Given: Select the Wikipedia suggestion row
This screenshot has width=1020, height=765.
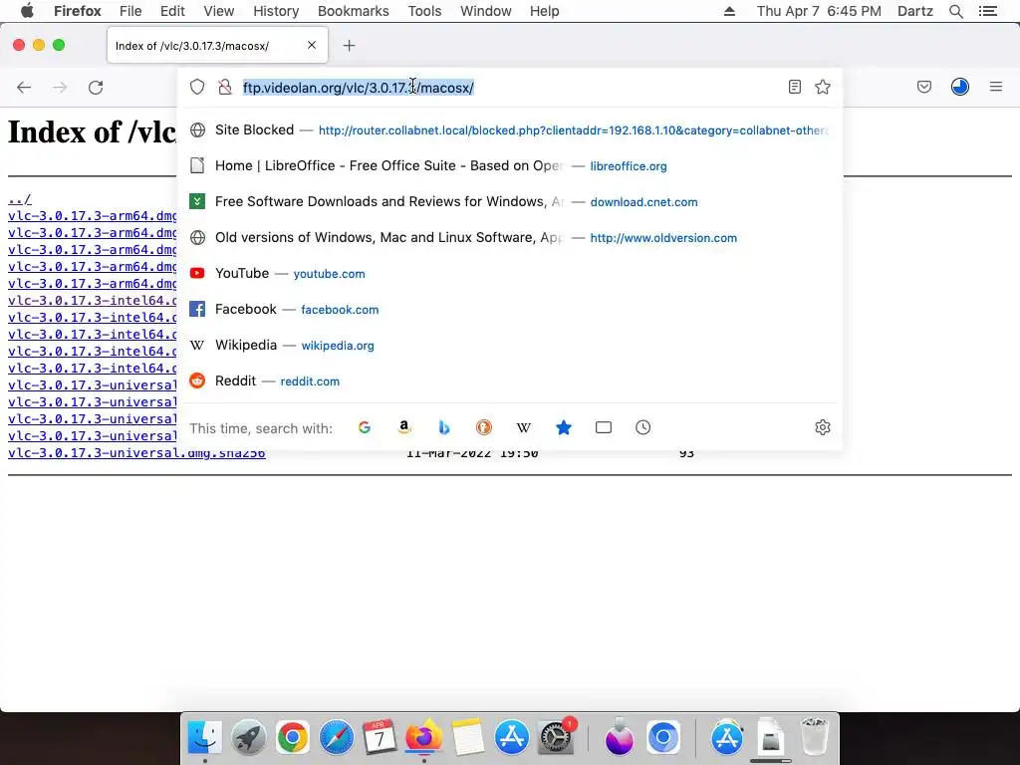Looking at the screenshot, I should click(509, 345).
